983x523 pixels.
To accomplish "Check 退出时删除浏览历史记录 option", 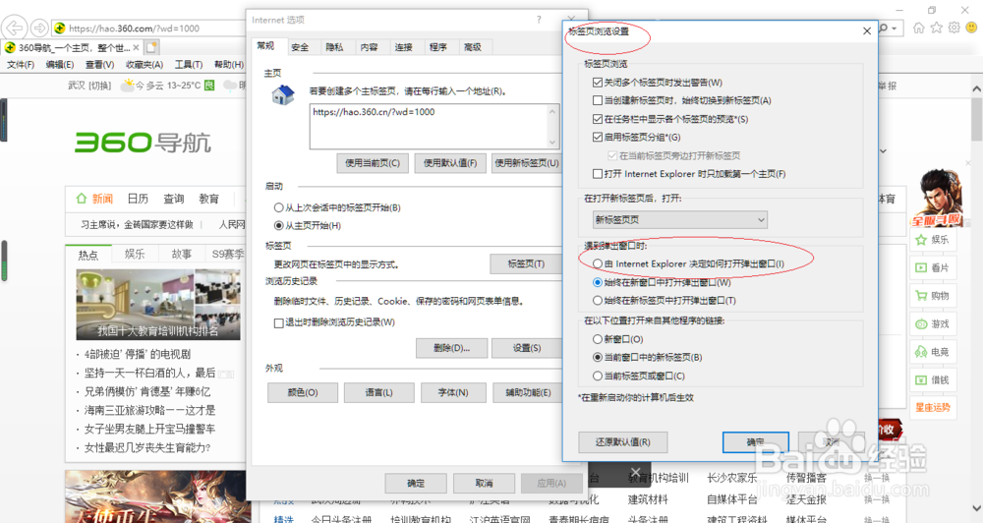I will pos(278,323).
